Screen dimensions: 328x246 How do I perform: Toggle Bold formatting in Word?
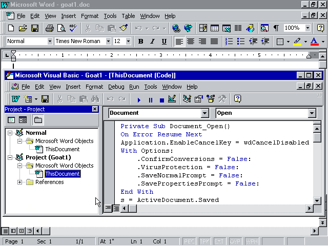point(141,42)
